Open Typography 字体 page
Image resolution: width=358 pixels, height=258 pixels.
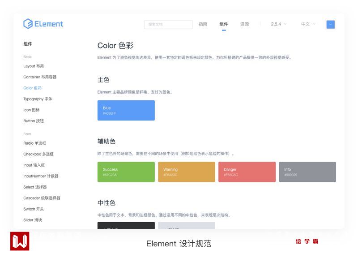click(x=38, y=99)
